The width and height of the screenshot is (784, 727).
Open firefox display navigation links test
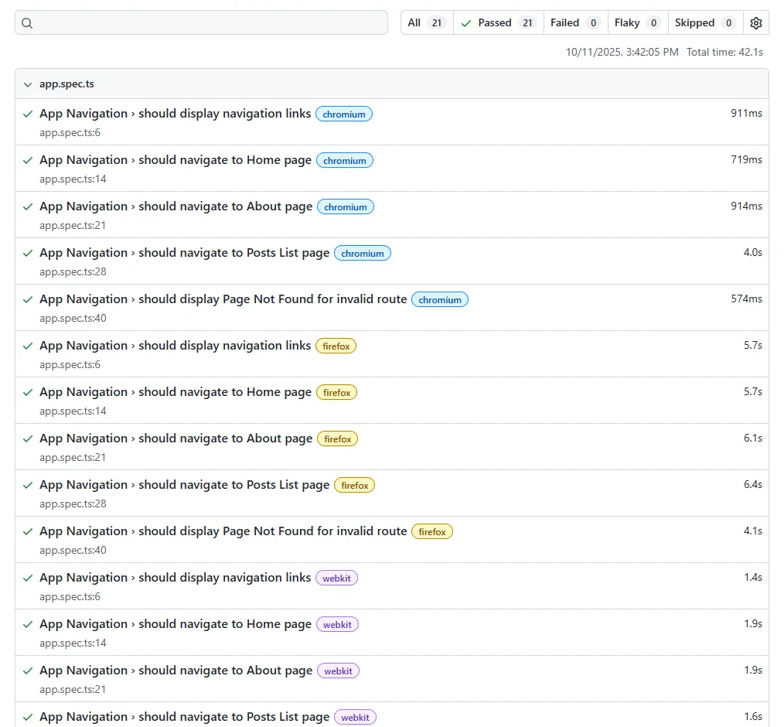pos(175,346)
